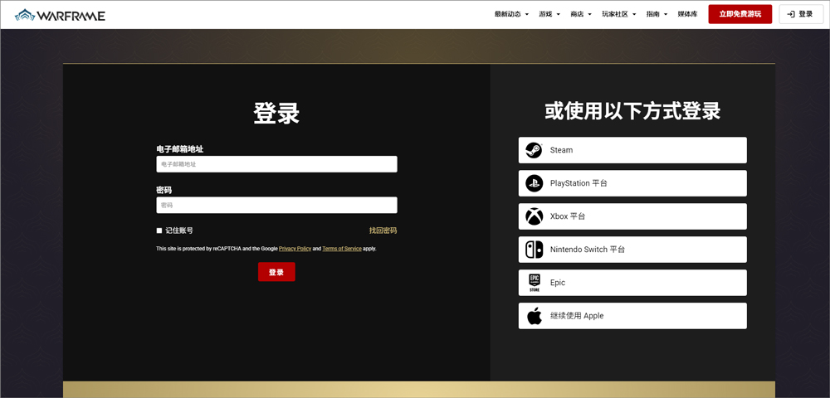
Task: Expand the 商店 dropdown menu
Action: [581, 14]
